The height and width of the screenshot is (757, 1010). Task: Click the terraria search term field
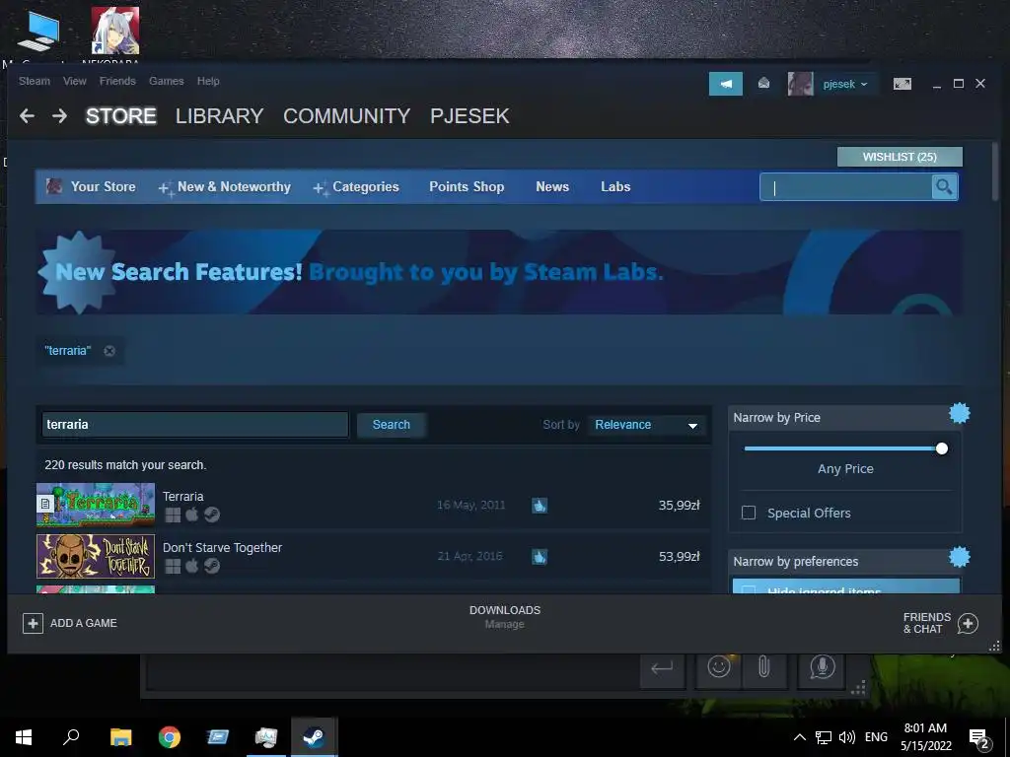point(195,425)
